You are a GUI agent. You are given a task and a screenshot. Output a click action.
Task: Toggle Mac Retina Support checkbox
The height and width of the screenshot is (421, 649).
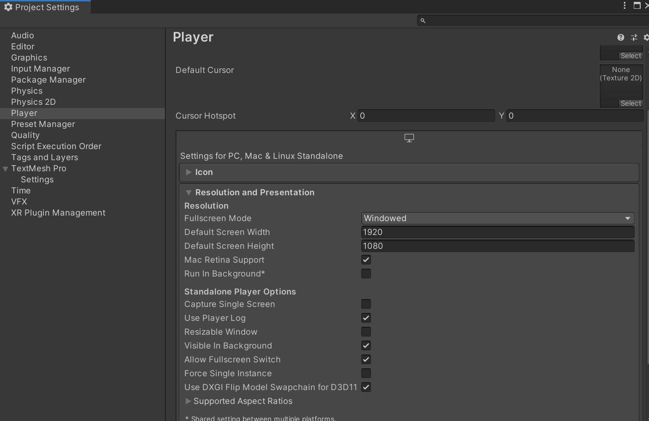(366, 260)
